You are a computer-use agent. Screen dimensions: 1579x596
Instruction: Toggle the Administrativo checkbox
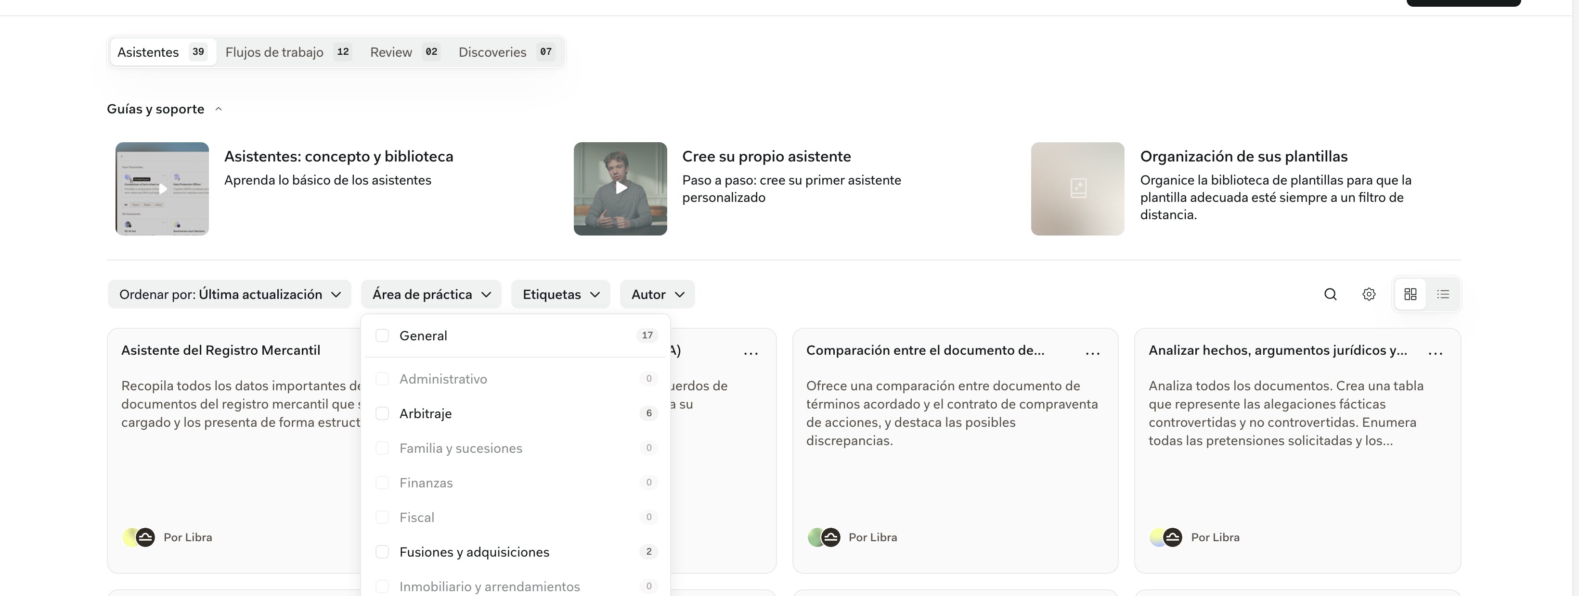[x=382, y=379]
